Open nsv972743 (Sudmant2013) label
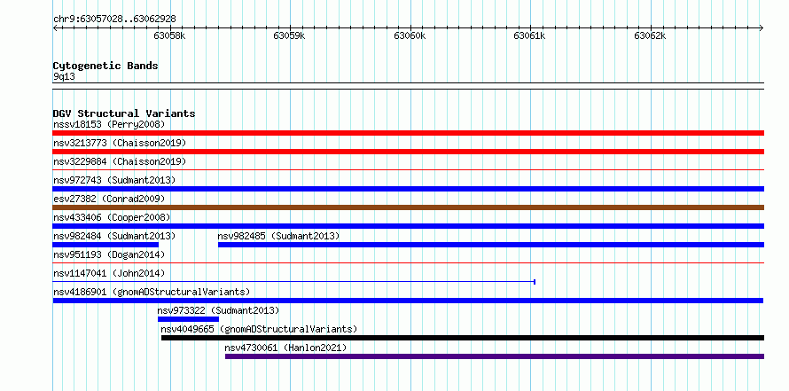 pos(114,180)
